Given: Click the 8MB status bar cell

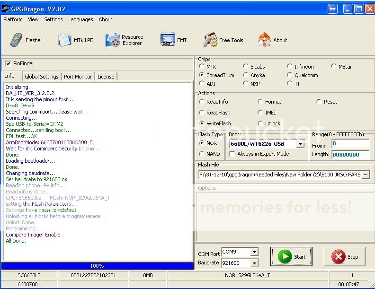Looking at the screenshot, I should click(x=148, y=275).
